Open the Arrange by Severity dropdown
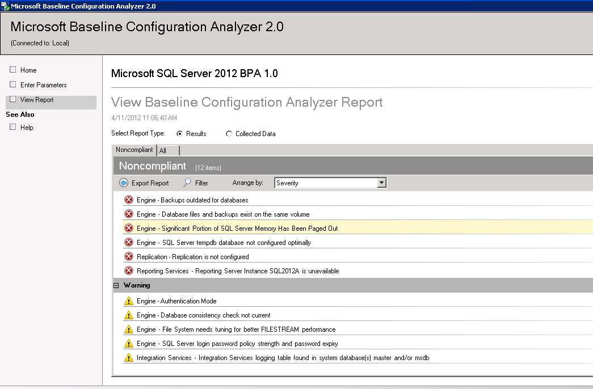Image resolution: width=593 pixels, height=389 pixels. [x=381, y=183]
